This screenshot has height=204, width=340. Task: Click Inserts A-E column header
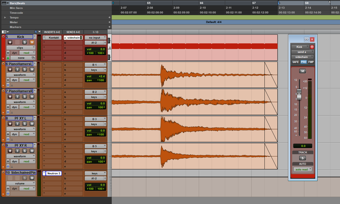tap(52, 32)
